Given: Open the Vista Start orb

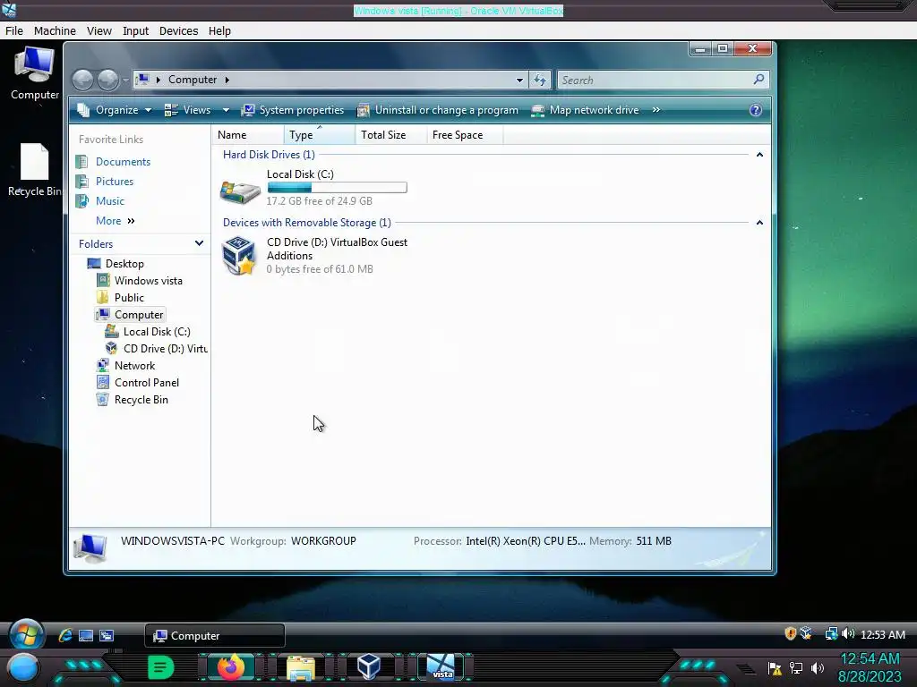Looking at the screenshot, I should 26,635.
